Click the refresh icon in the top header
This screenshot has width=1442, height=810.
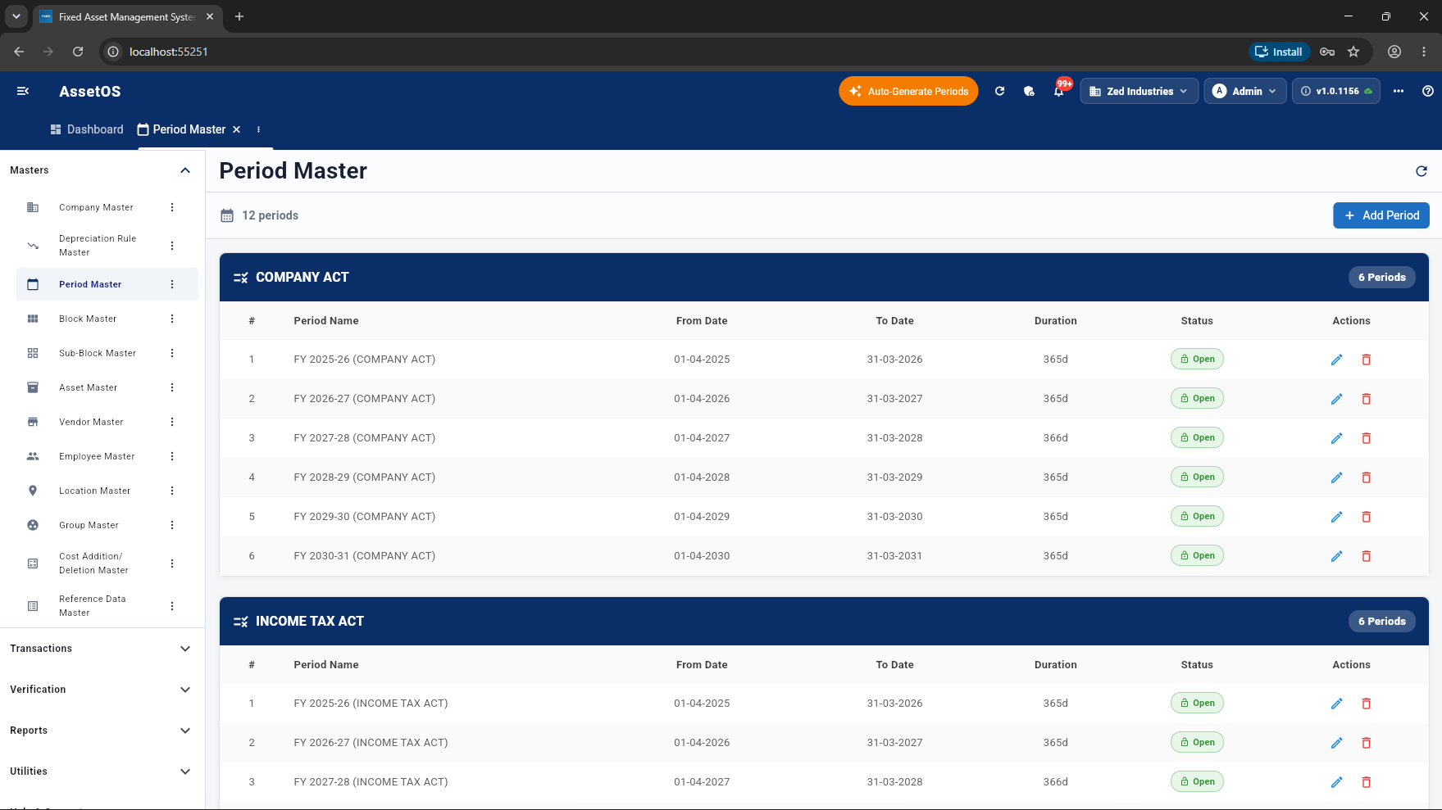pos(999,91)
